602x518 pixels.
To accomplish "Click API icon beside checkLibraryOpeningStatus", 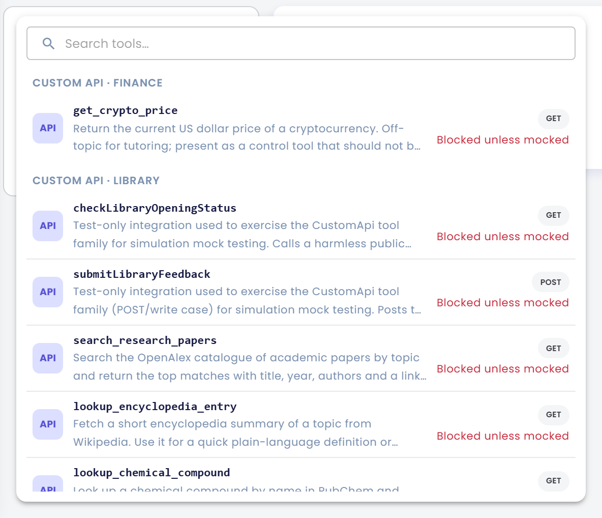I will tap(48, 225).
